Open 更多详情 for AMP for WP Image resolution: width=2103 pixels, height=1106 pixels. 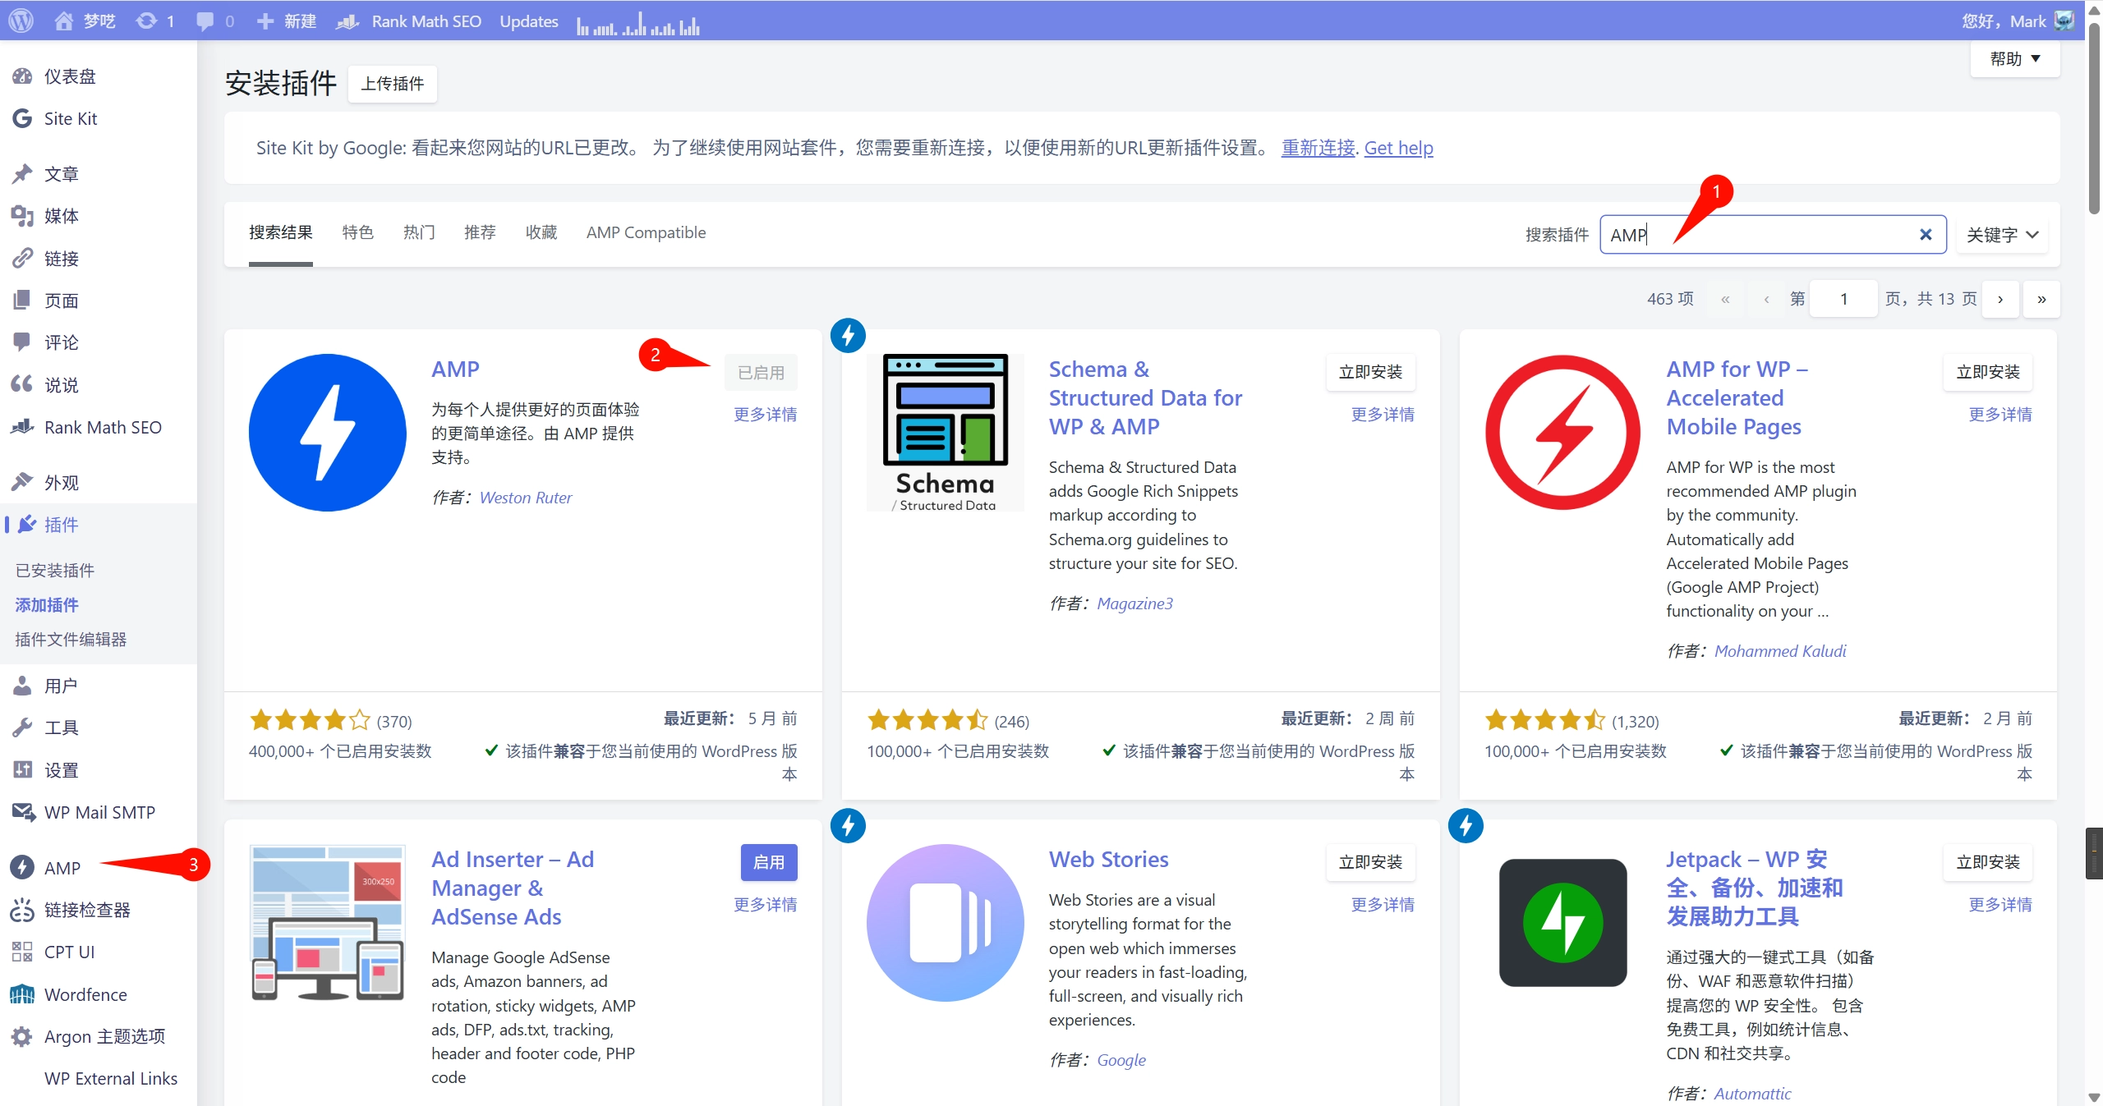[1999, 415]
